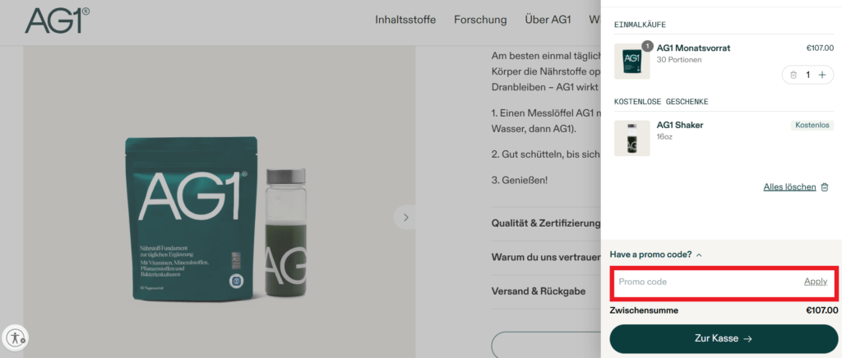Viewport: 842px width, 358px height.
Task: Click the AG1 pouch product image
Action: pos(191,218)
